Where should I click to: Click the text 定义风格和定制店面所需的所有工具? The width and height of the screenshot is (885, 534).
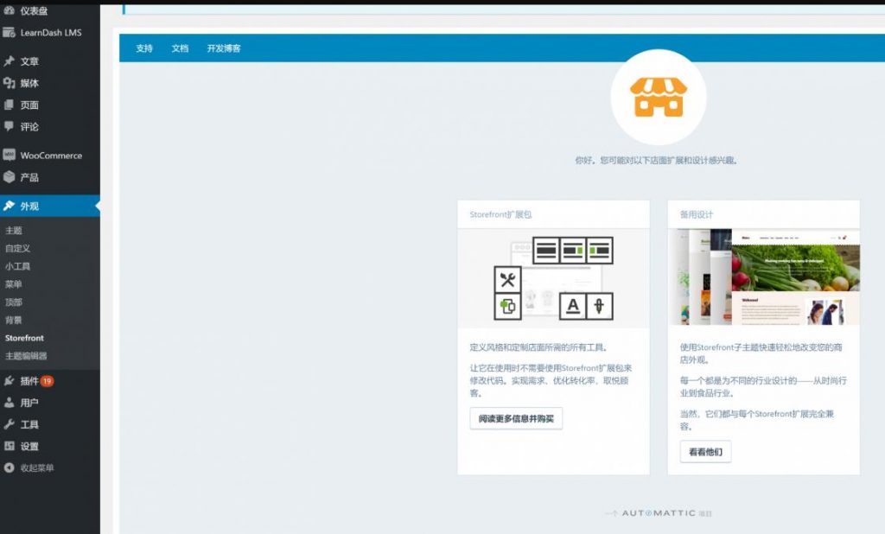tap(538, 347)
